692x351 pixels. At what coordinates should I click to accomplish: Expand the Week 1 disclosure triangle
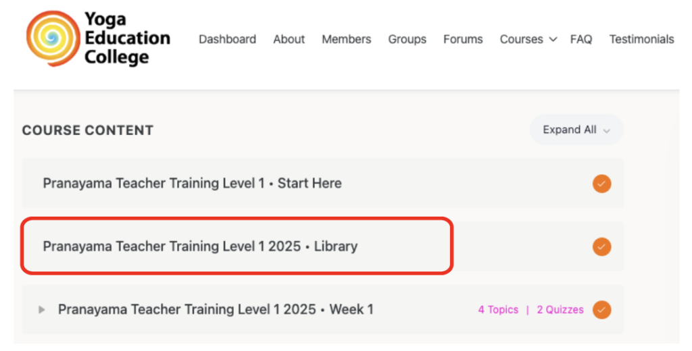coord(42,310)
